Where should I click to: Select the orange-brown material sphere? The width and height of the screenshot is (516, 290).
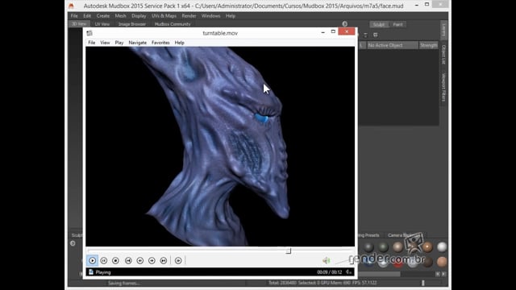click(427, 246)
